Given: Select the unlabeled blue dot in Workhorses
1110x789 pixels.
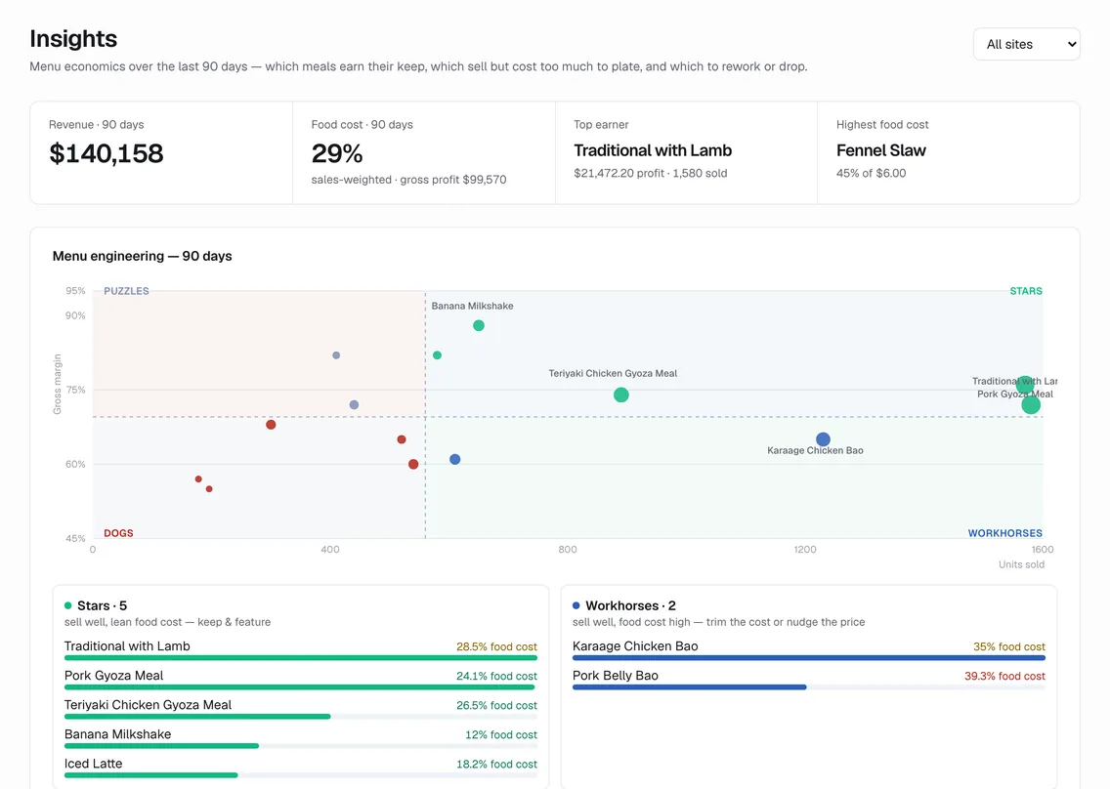Looking at the screenshot, I should point(454,459).
